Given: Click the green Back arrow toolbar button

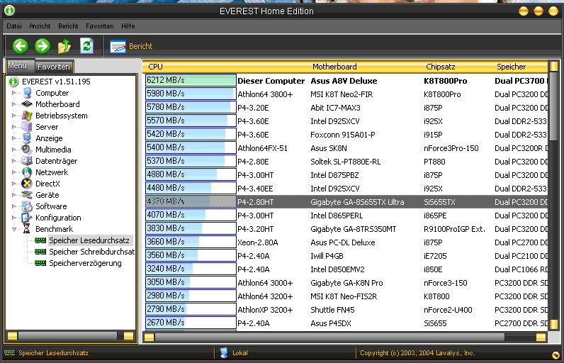Looking at the screenshot, I should point(20,46).
